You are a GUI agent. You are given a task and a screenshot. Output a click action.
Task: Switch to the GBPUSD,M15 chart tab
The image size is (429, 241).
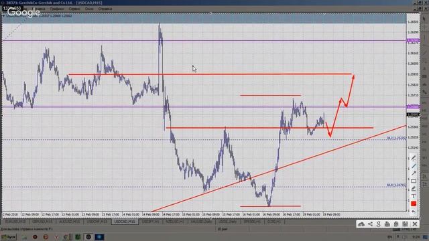click(x=42, y=222)
